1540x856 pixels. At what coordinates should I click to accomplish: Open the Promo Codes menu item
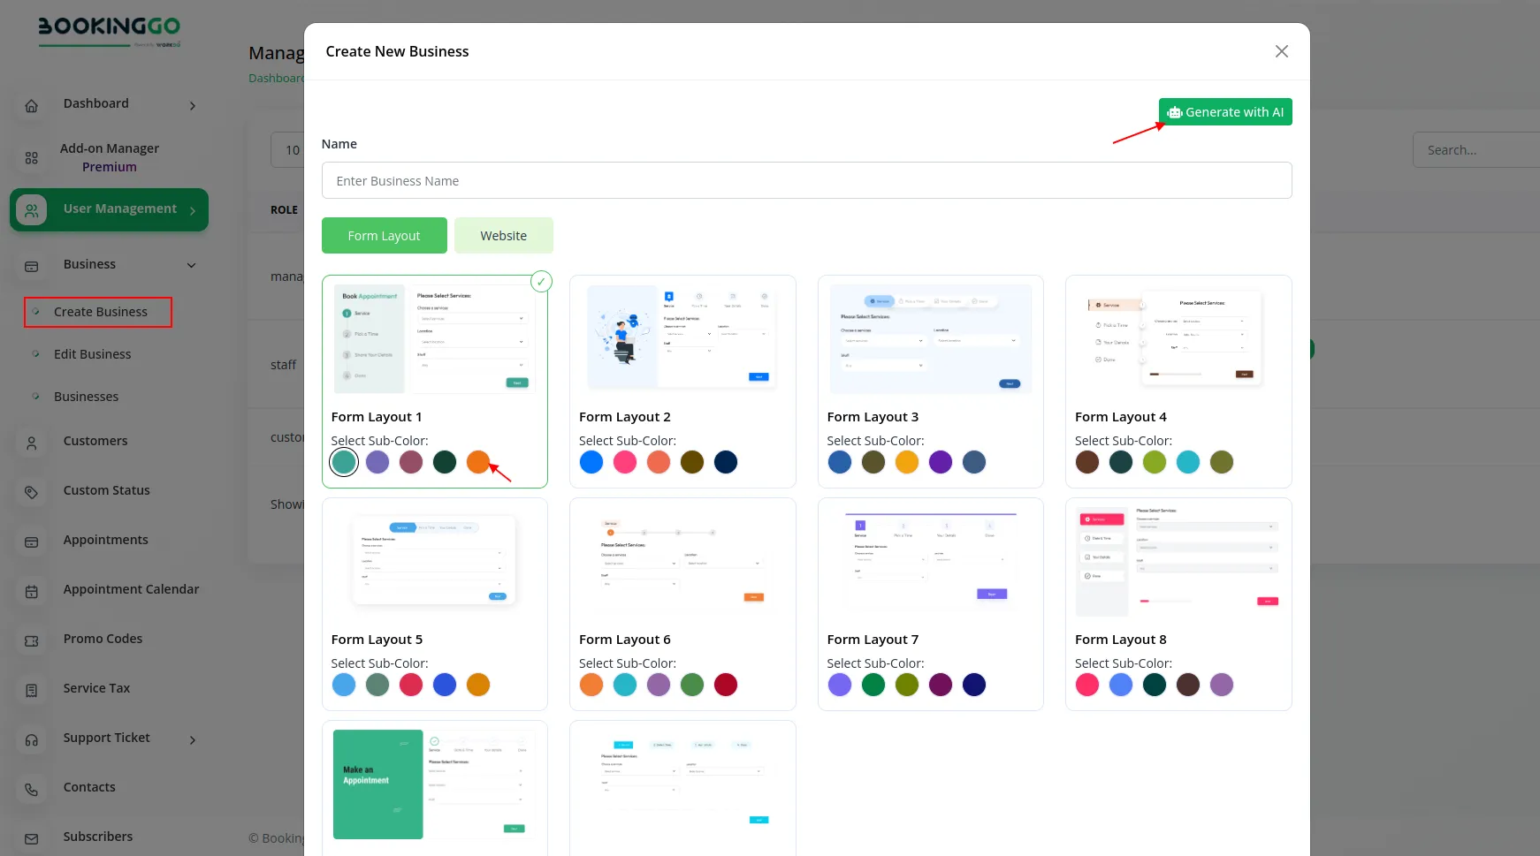click(103, 639)
